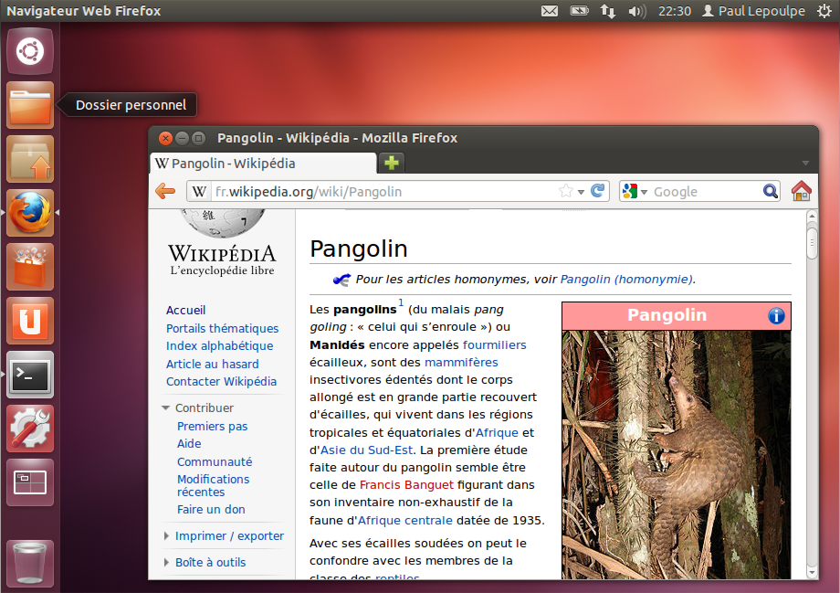Open the Communauté link

pyautogui.click(x=215, y=461)
